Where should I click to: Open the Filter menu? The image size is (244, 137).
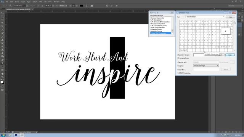pos(40,2)
